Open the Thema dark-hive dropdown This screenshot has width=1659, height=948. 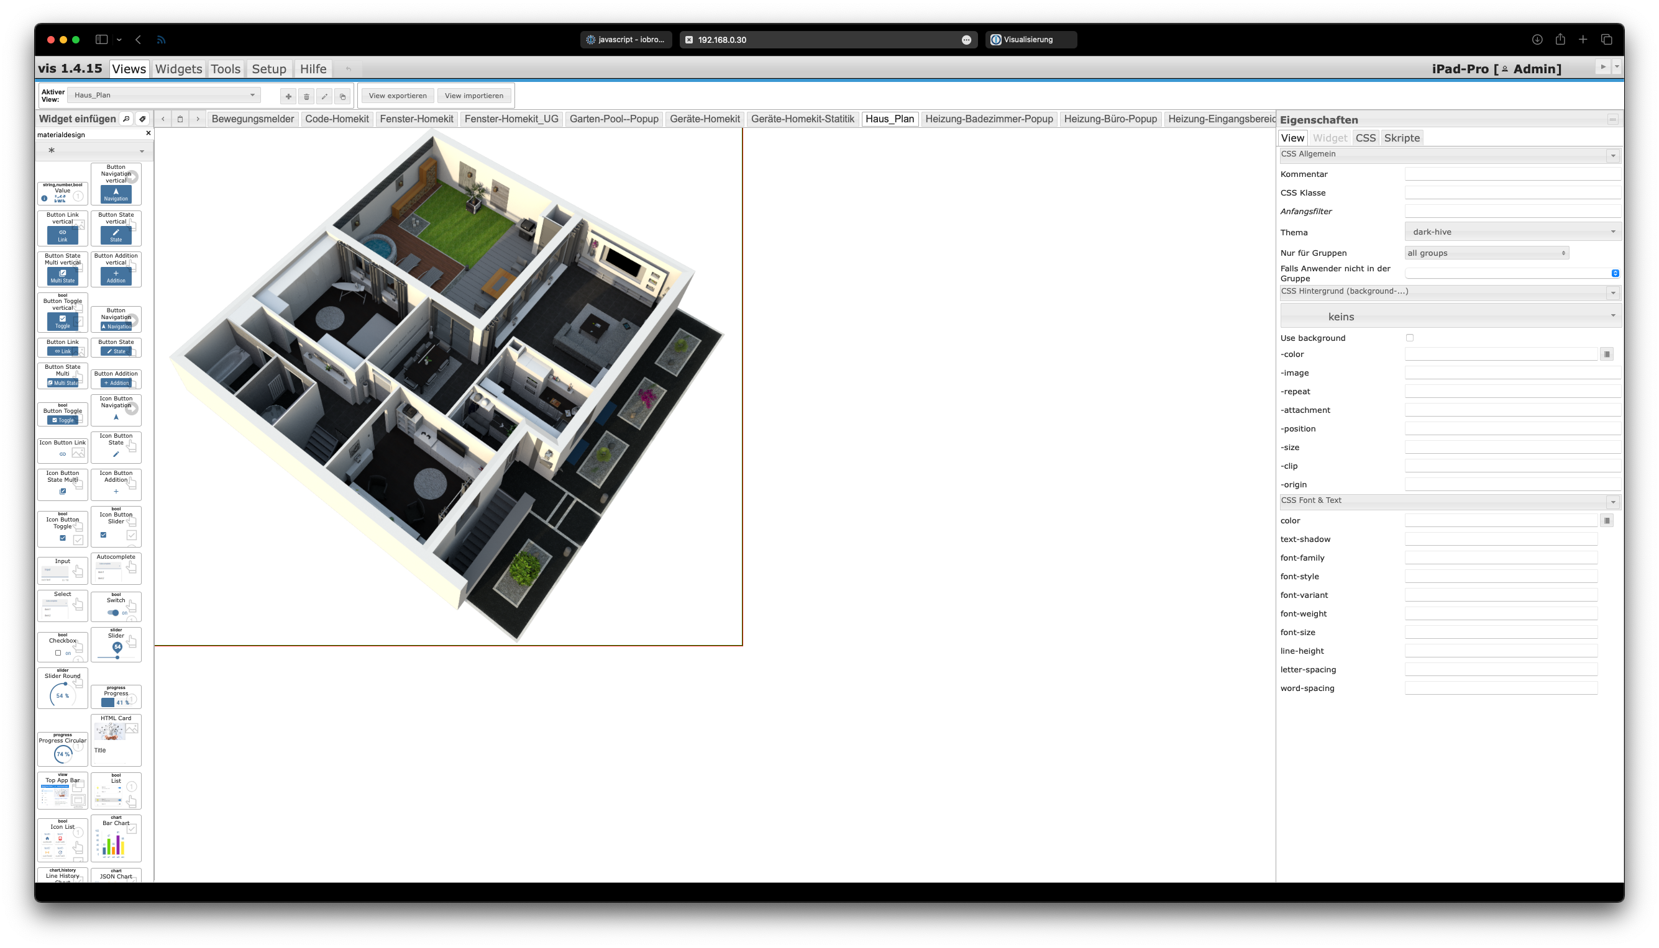(1512, 232)
